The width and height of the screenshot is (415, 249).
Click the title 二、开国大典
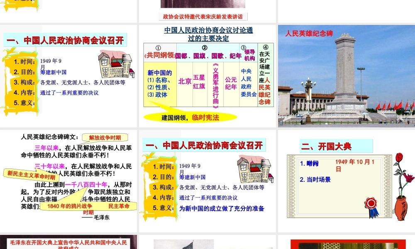[x=326, y=146]
